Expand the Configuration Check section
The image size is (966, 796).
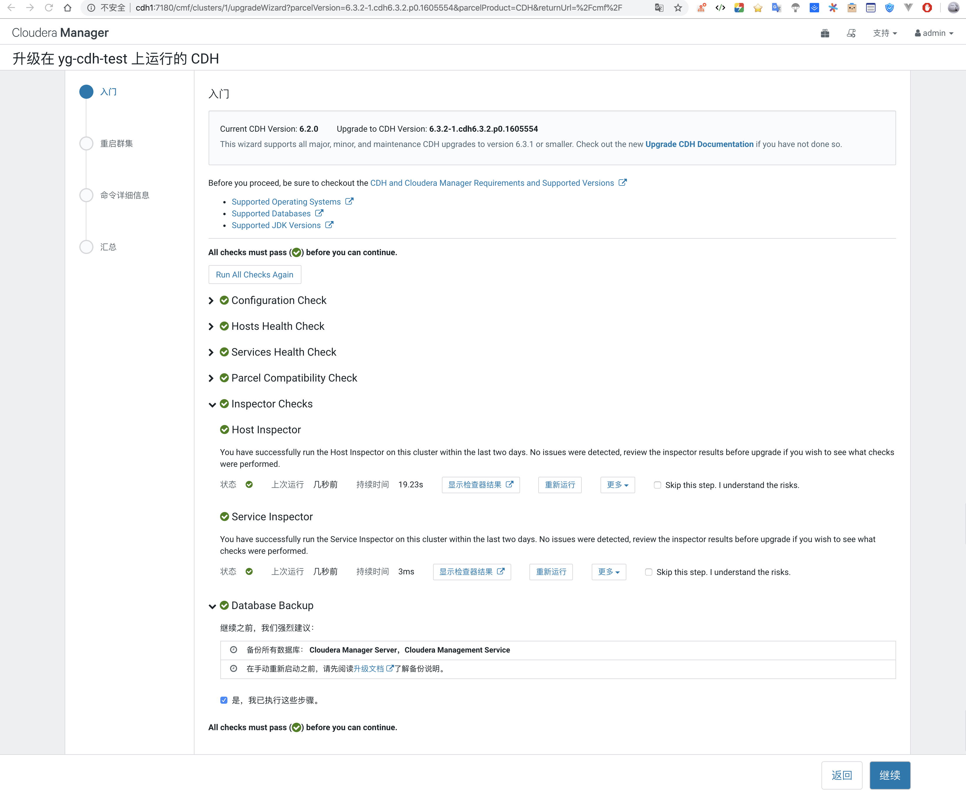pos(211,300)
